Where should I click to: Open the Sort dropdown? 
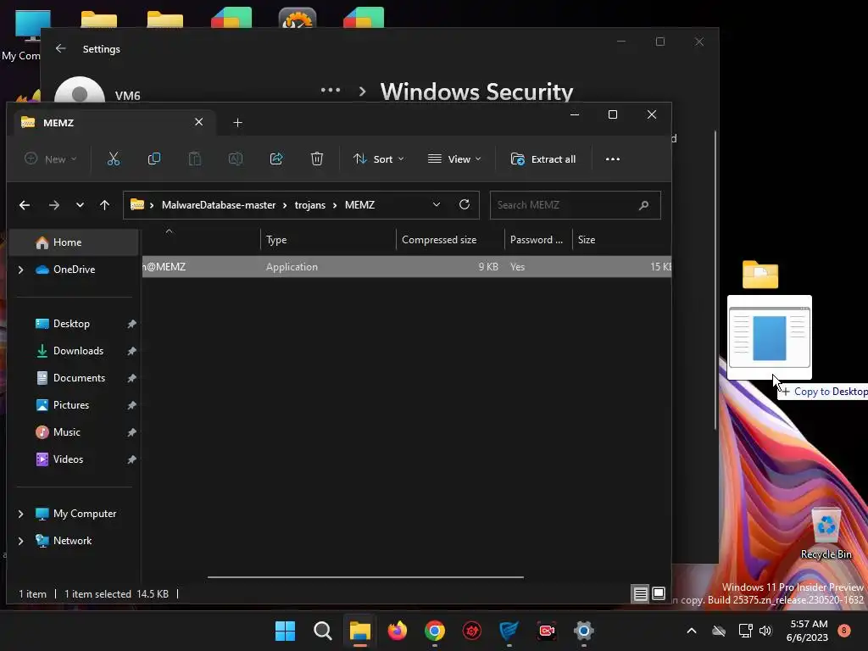pyautogui.click(x=379, y=159)
